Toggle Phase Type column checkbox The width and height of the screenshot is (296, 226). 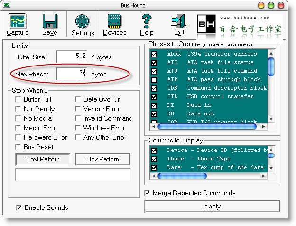coord(154,159)
